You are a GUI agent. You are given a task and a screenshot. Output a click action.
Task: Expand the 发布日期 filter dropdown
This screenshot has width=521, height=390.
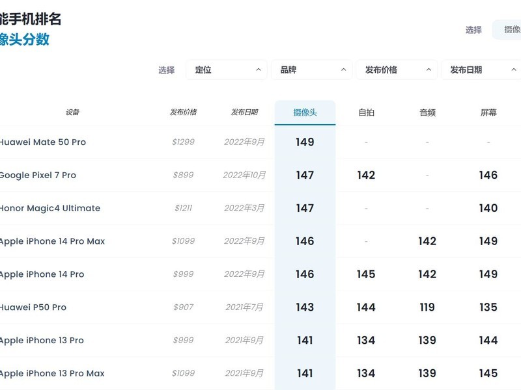point(481,70)
